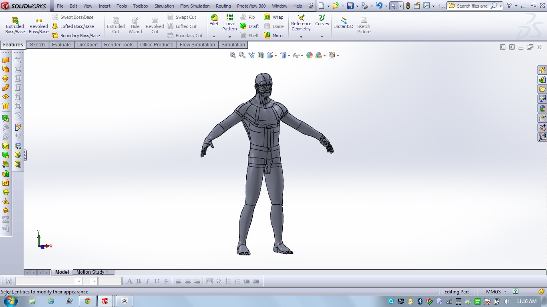Expand the Fillet dropdown arrow

point(214,37)
